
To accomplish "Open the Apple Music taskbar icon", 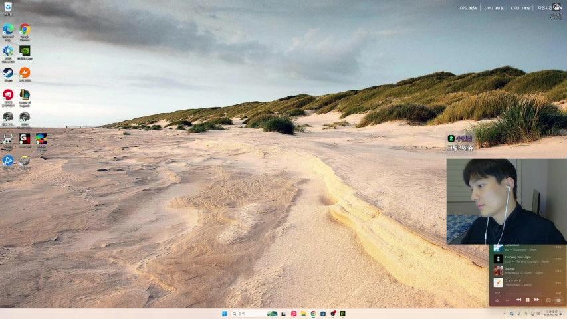I will coord(294,314).
